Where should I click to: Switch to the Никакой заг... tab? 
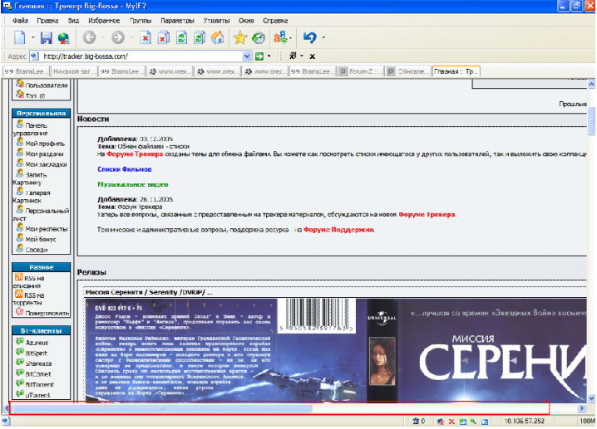[74, 71]
